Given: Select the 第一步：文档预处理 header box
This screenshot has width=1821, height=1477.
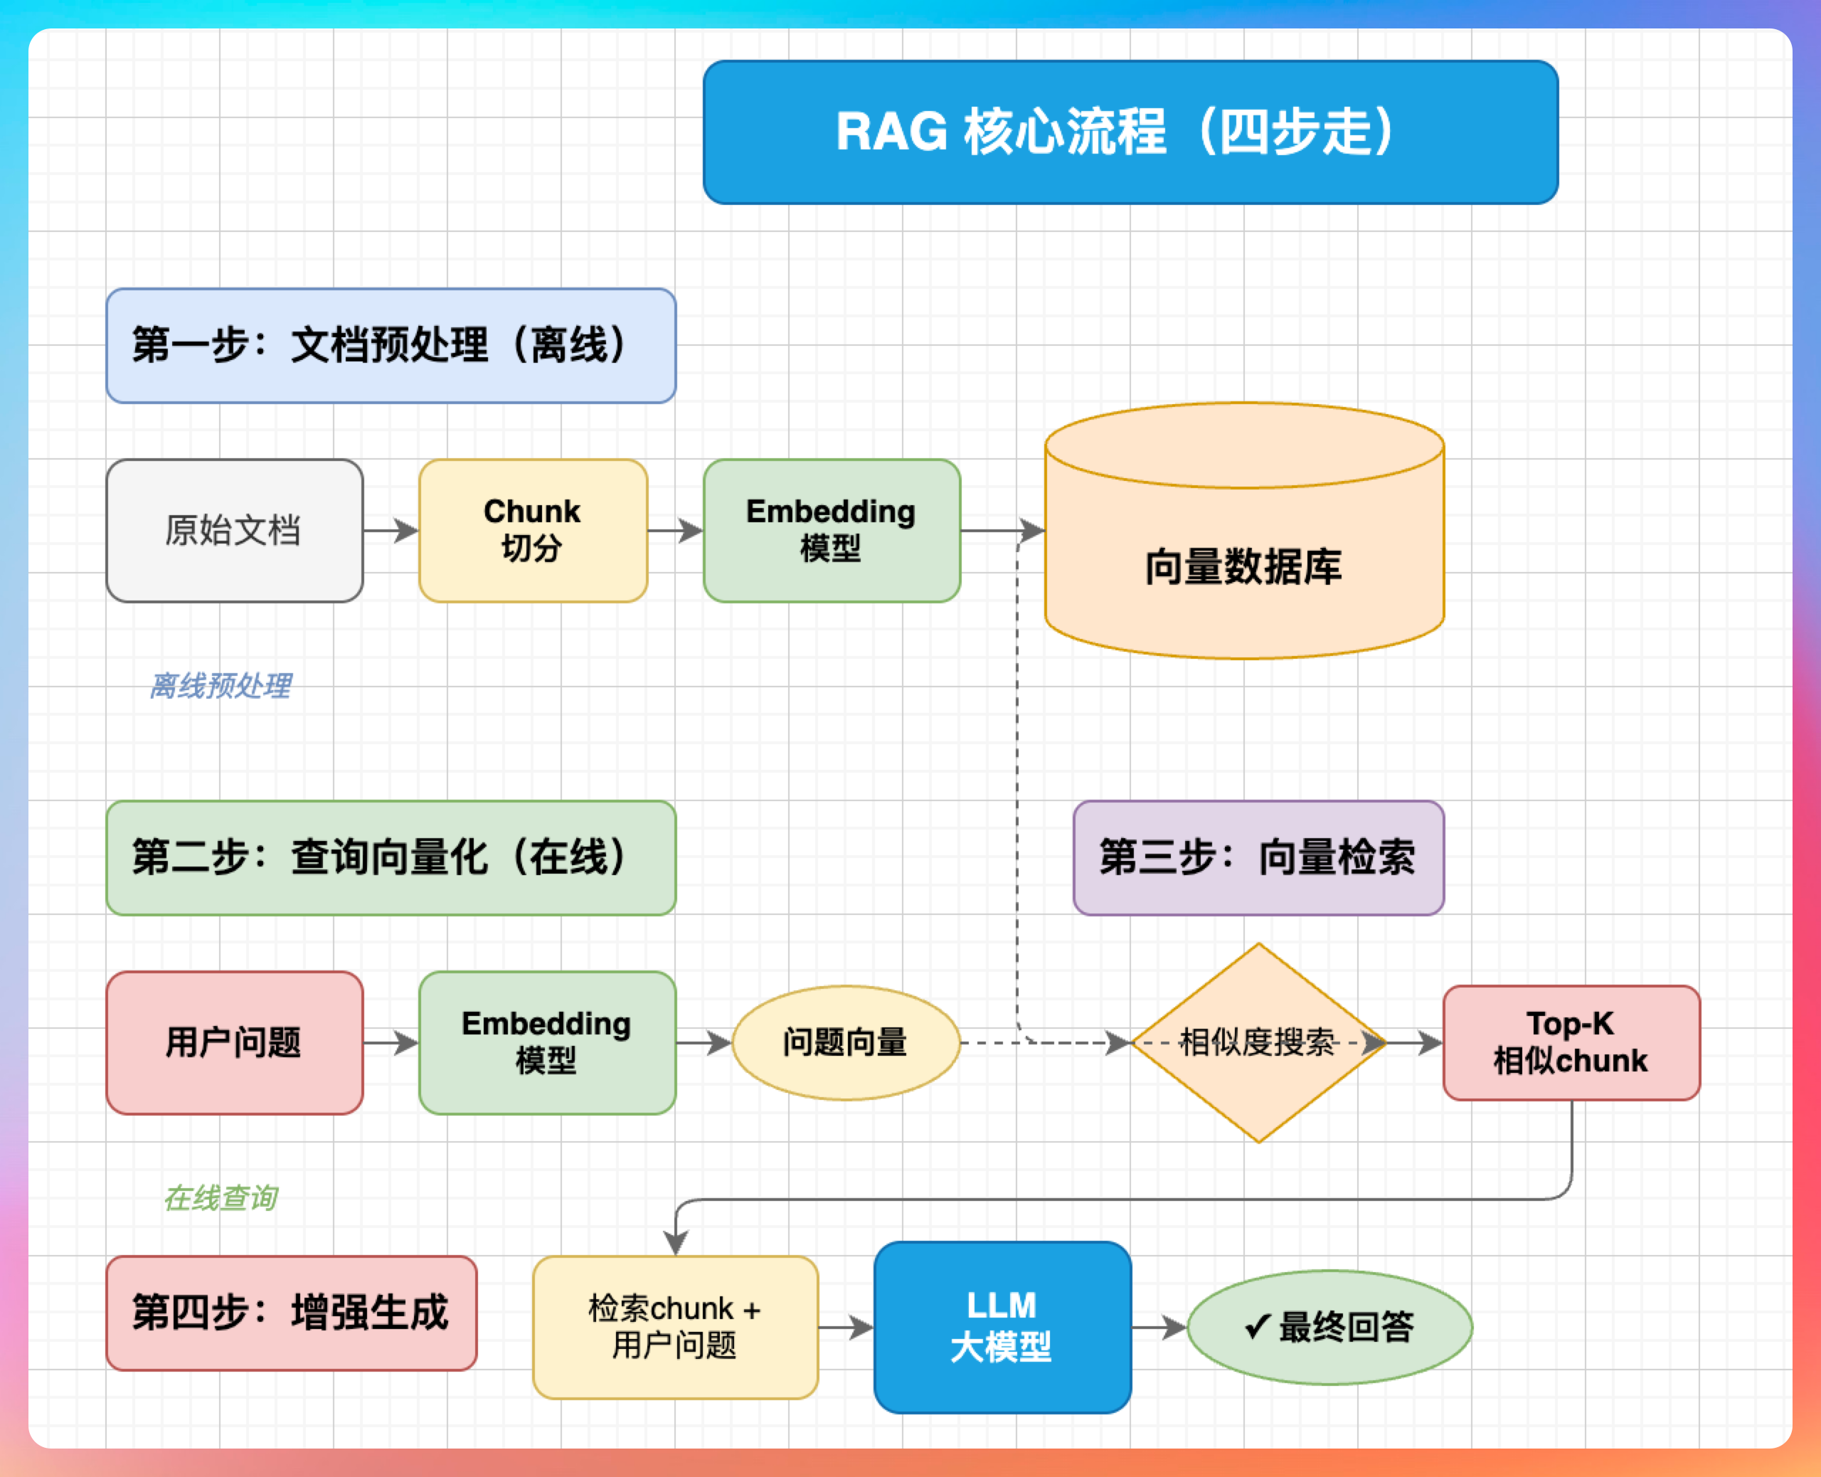Looking at the screenshot, I should [391, 346].
